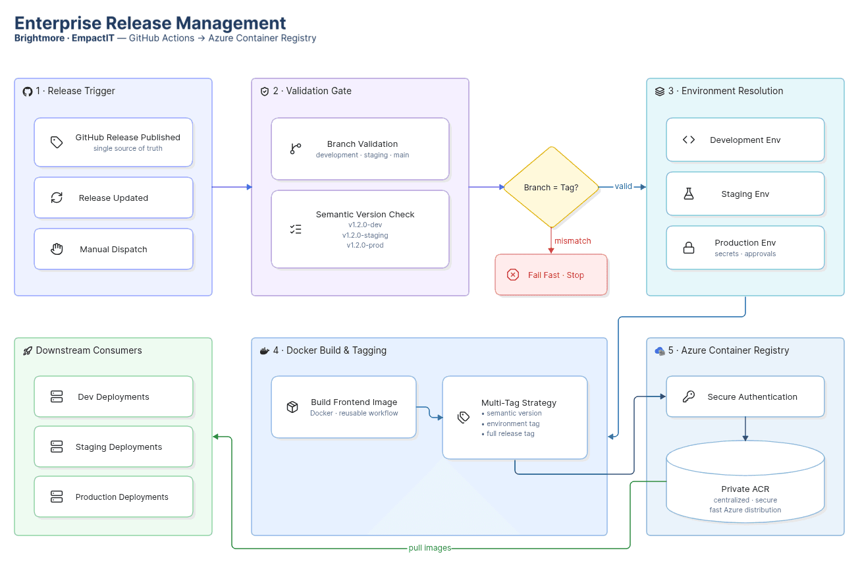Click the 'Build Frontend Image' label
The image size is (860, 571).
[x=354, y=402]
